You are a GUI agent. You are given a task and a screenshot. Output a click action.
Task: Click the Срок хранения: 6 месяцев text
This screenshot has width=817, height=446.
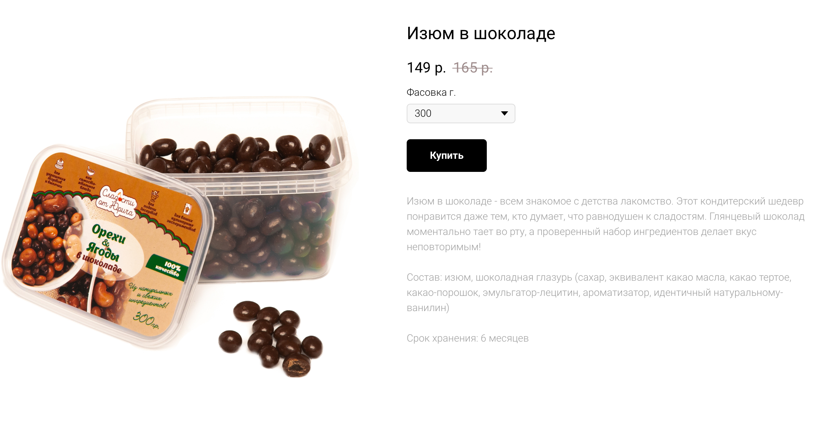[468, 338]
